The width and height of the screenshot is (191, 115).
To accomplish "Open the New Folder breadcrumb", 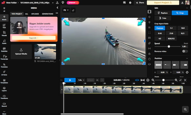I will tap(11, 3).
